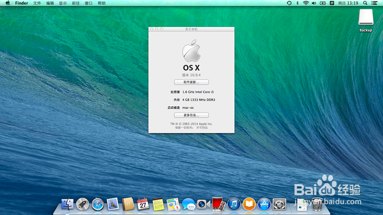Open the 许可协议 link
Image resolution: width=383 pixels, height=215 pixels.
click(x=202, y=127)
